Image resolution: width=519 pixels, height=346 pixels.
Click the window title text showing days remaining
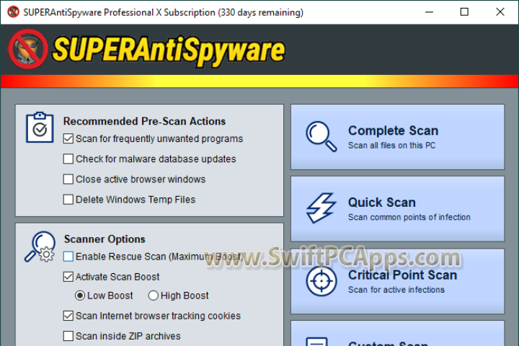[163, 12]
